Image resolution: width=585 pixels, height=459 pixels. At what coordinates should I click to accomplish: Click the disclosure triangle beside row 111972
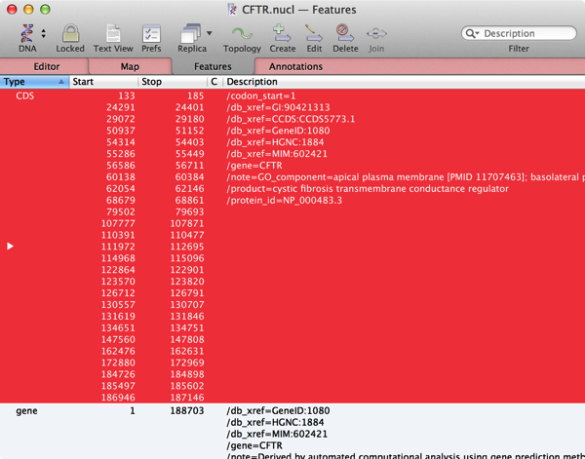tap(11, 247)
